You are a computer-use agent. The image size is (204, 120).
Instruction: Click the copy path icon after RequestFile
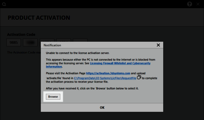(x=139, y=77)
